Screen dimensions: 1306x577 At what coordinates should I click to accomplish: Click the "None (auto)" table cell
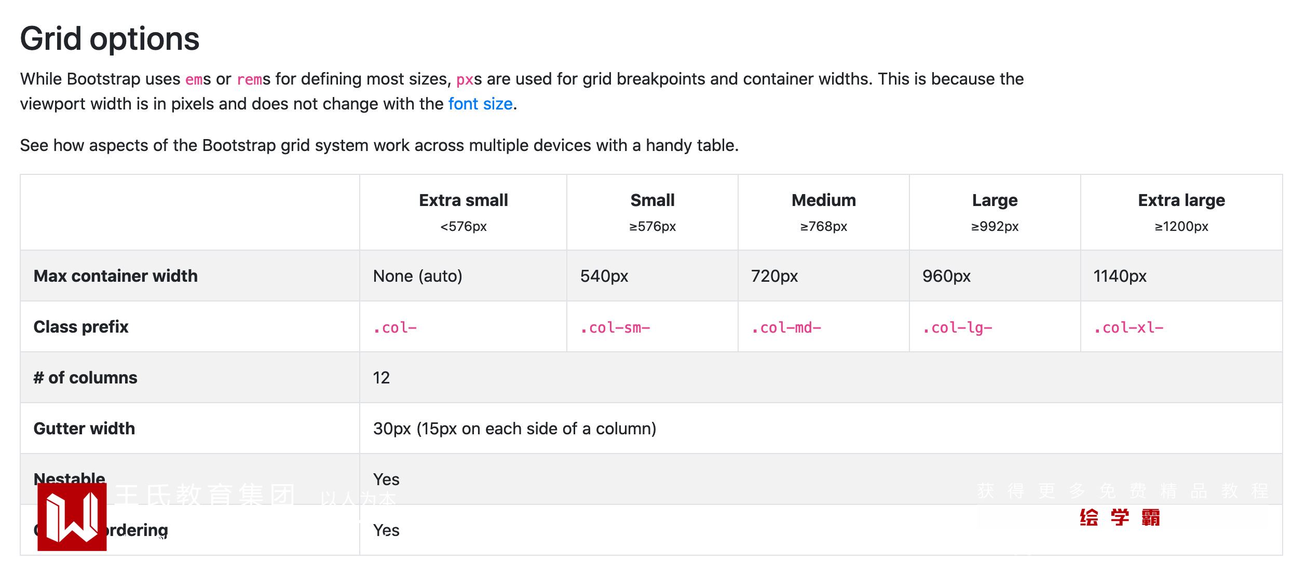coord(417,276)
